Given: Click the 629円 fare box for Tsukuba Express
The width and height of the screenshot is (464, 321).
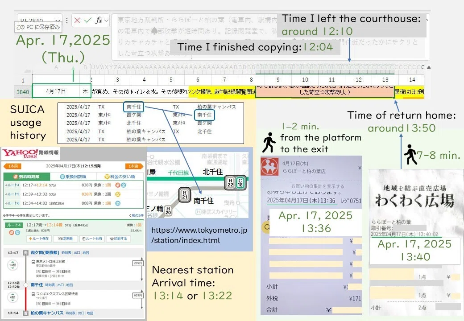Looking at the screenshot, I should click(x=138, y=295).
